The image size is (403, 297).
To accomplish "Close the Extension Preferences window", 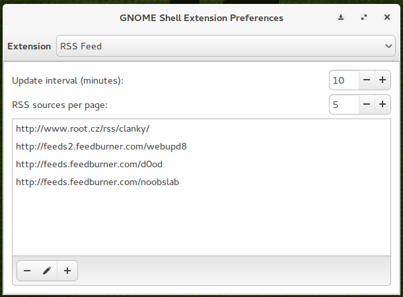I will click(386, 17).
